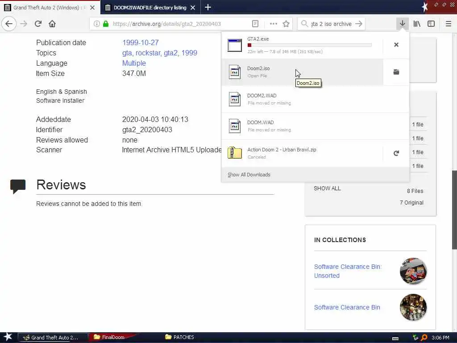Screen dimensions: 457x343
Task: Select Action Doom 2 - Urban Brawl.zip entry
Action: pyautogui.click(x=302, y=153)
